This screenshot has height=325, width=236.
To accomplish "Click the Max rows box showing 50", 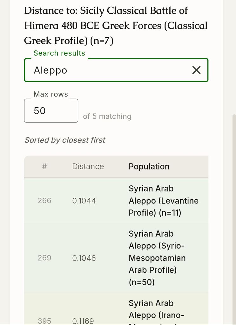I will click(x=51, y=111).
